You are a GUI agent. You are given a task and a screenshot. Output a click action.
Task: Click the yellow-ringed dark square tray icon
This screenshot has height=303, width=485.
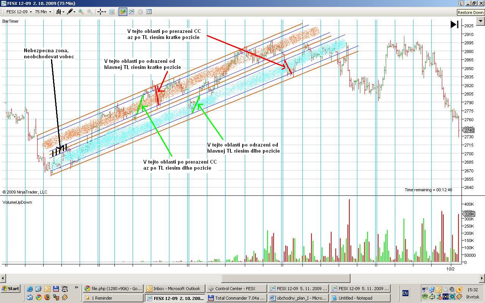[445, 297]
